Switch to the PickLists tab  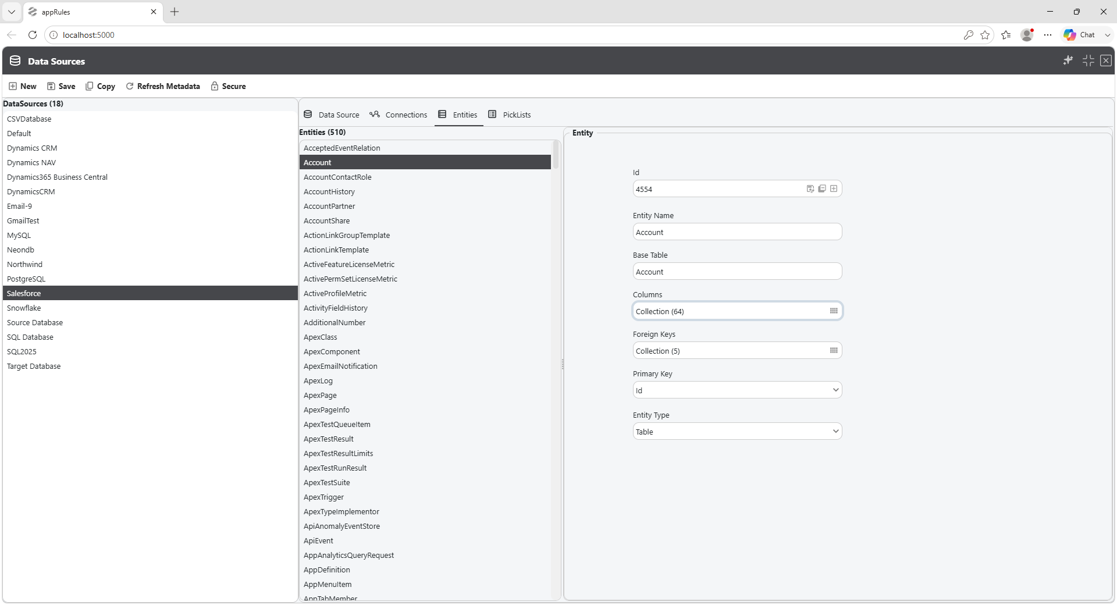tap(510, 115)
